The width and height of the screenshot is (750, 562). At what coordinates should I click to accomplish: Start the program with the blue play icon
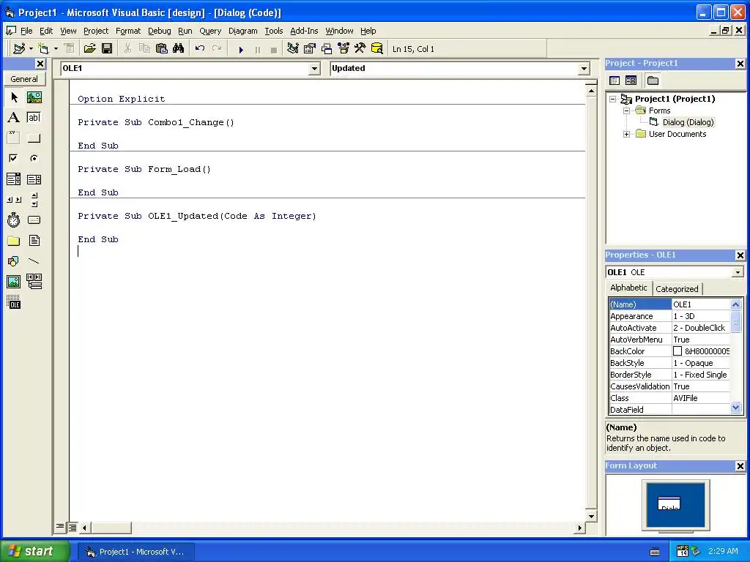(x=241, y=49)
